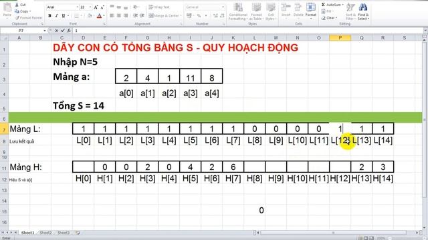Open Cell Styles gallery
The image size is (428, 240).
tap(271, 11)
